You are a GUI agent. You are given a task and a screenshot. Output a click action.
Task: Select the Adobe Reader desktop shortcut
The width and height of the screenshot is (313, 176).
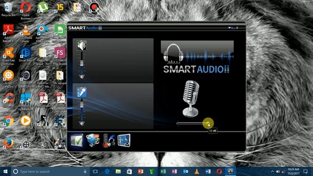pyautogui.click(x=8, y=34)
